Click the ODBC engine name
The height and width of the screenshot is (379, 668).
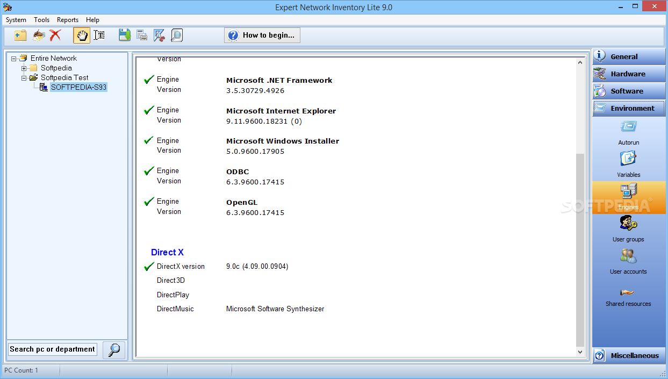tap(238, 171)
